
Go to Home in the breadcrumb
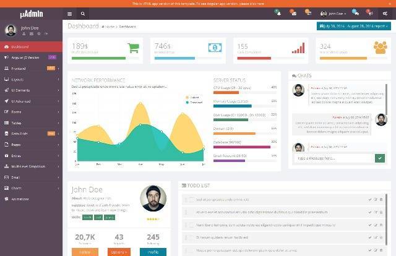[108, 27]
